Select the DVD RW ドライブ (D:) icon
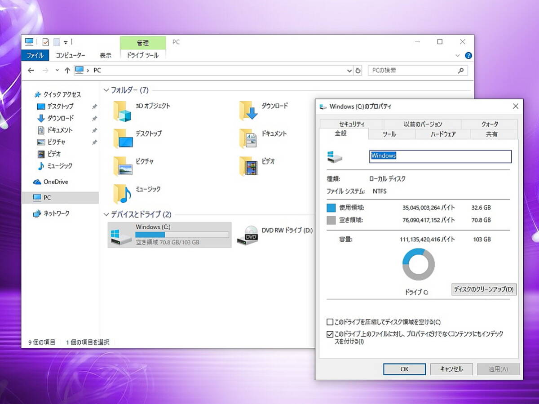 [247, 235]
